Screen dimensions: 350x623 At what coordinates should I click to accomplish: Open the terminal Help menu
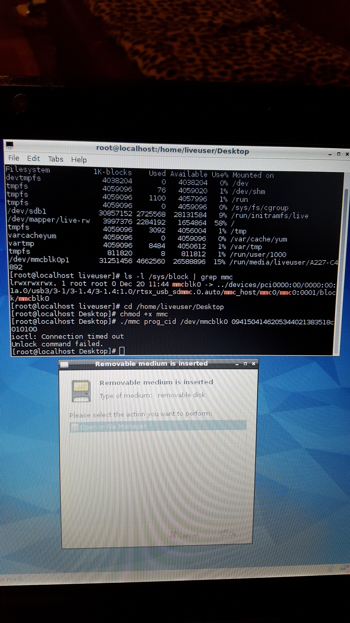point(79,160)
